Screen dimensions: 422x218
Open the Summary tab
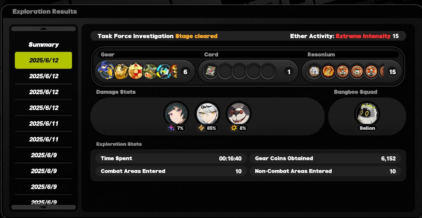pyautogui.click(x=44, y=45)
